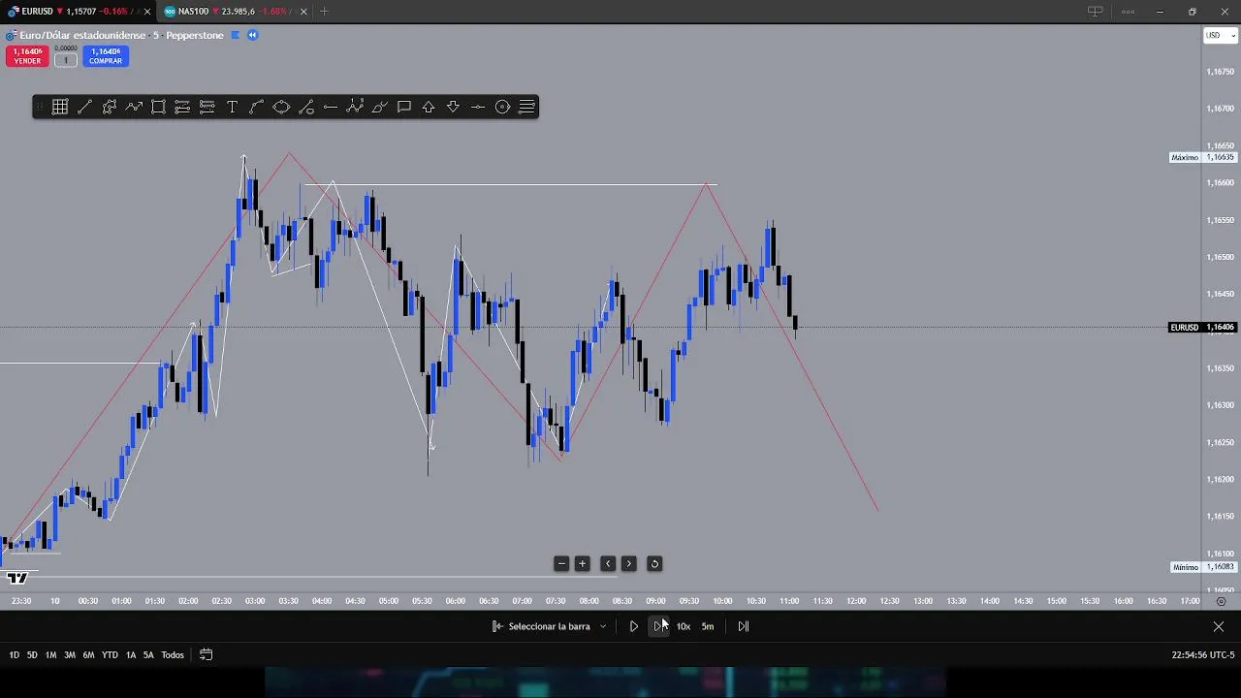Open the Seleccionar la barra dropdown arrow
The height and width of the screenshot is (698, 1241).
(x=602, y=626)
